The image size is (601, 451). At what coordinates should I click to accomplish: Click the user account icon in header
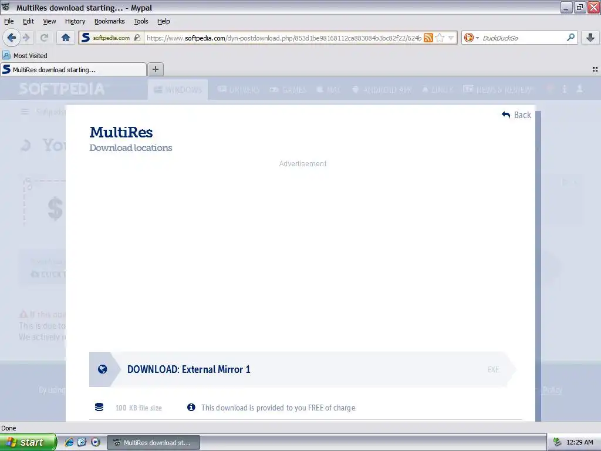point(579,89)
